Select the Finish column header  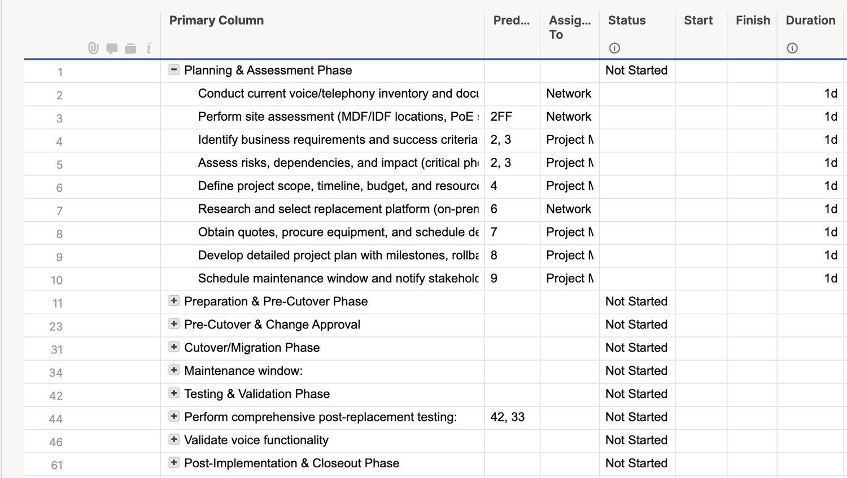[x=753, y=21]
